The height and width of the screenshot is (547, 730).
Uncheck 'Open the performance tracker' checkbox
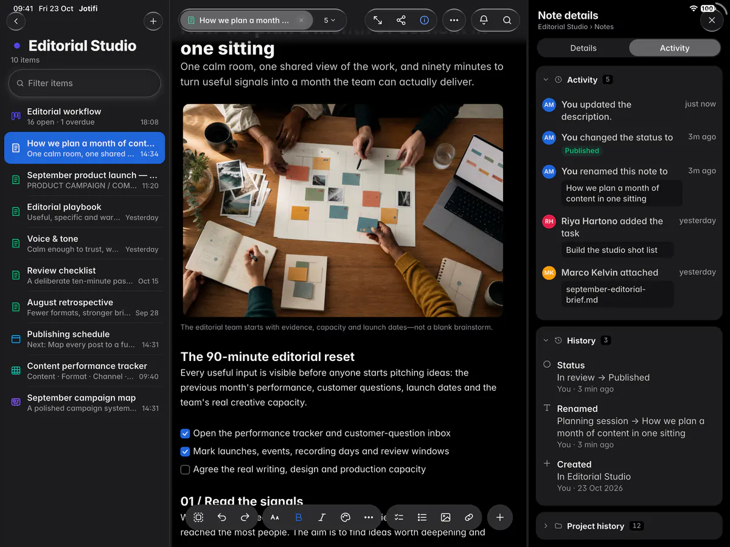click(186, 433)
